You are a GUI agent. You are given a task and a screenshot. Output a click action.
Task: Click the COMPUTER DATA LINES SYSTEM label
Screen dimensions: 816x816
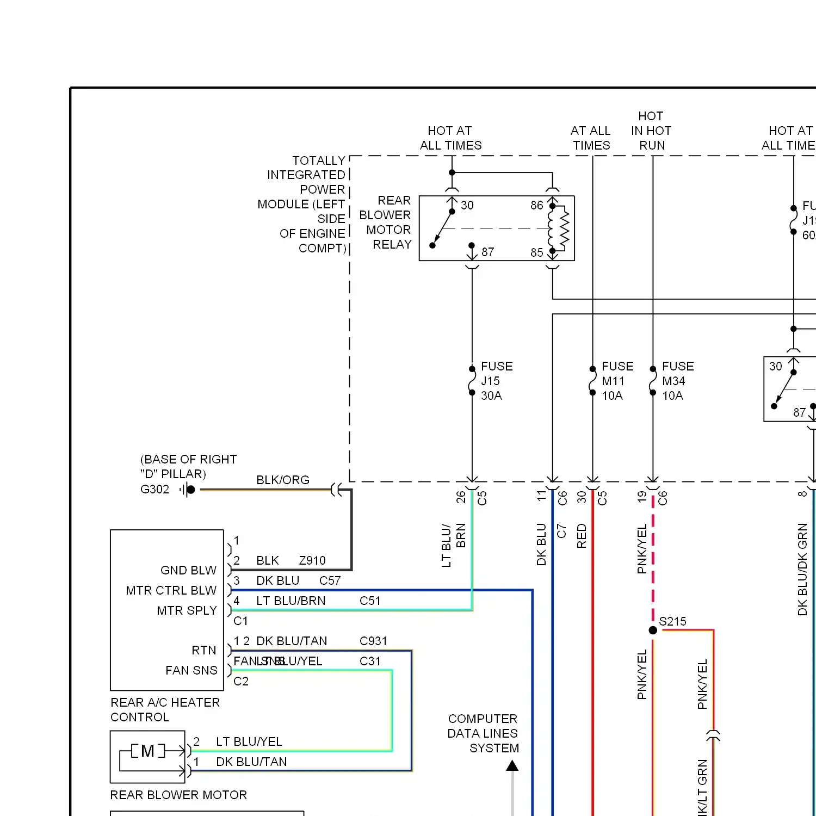[x=483, y=733]
